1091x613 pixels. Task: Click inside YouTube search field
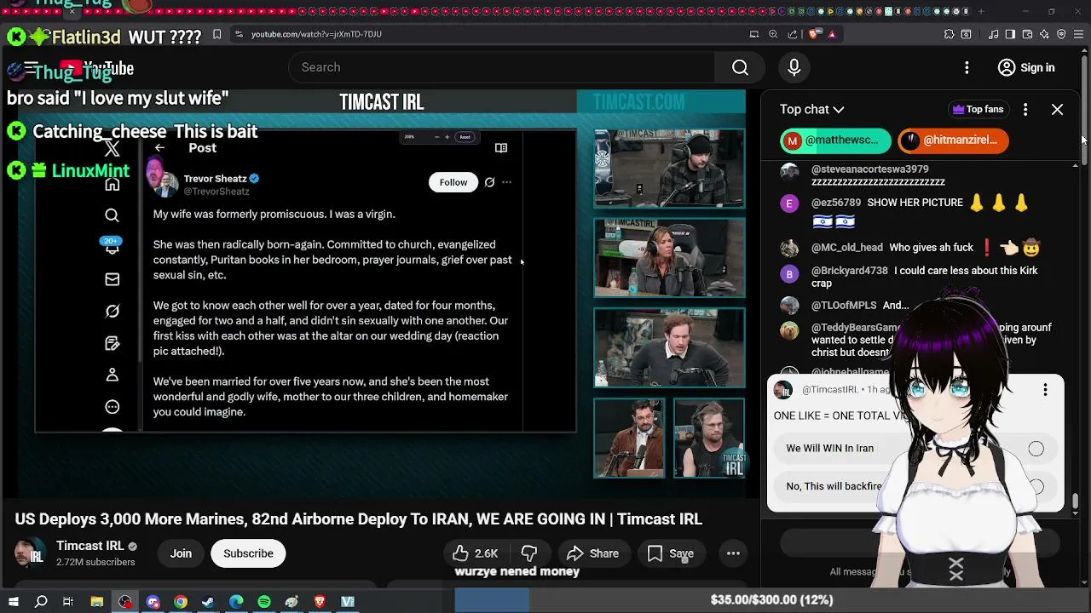503,67
